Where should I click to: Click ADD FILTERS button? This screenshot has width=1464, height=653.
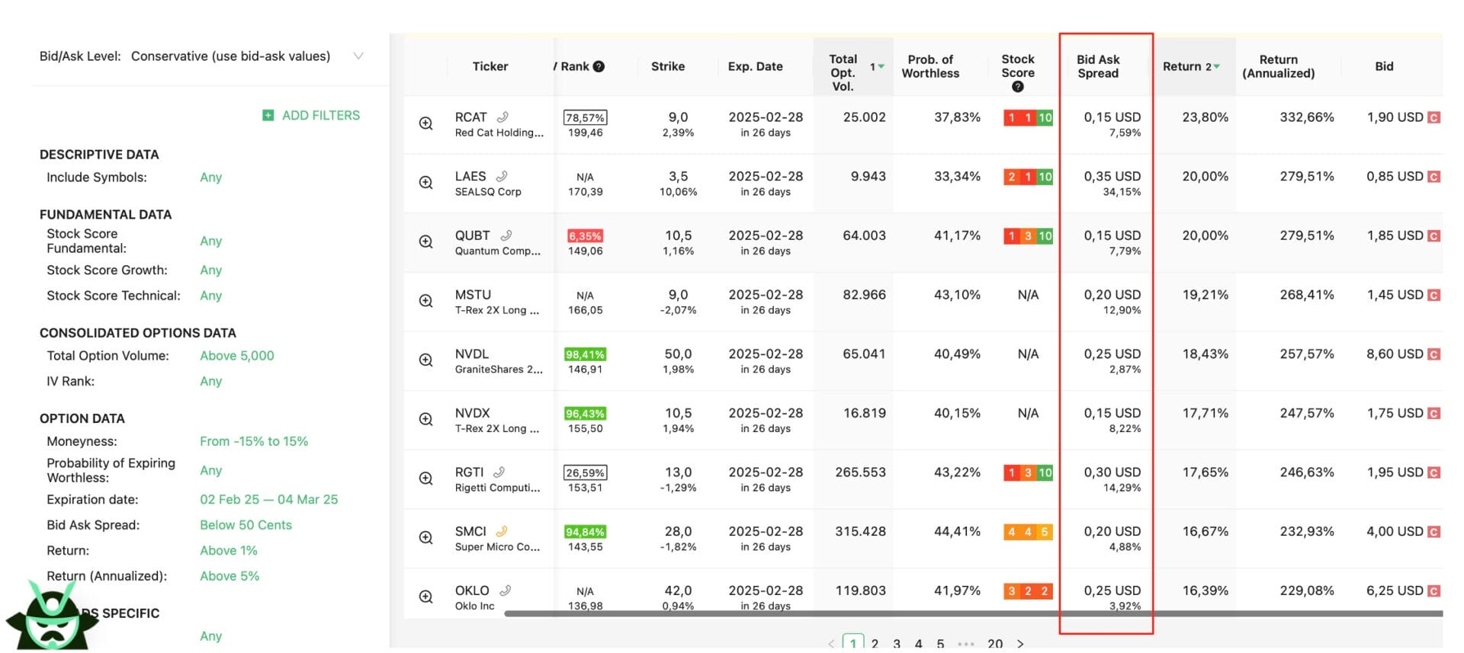pyautogui.click(x=311, y=115)
